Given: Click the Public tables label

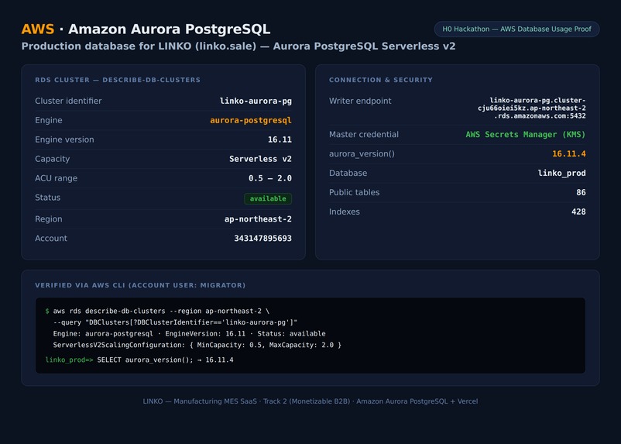Looking at the screenshot, I should point(354,192).
